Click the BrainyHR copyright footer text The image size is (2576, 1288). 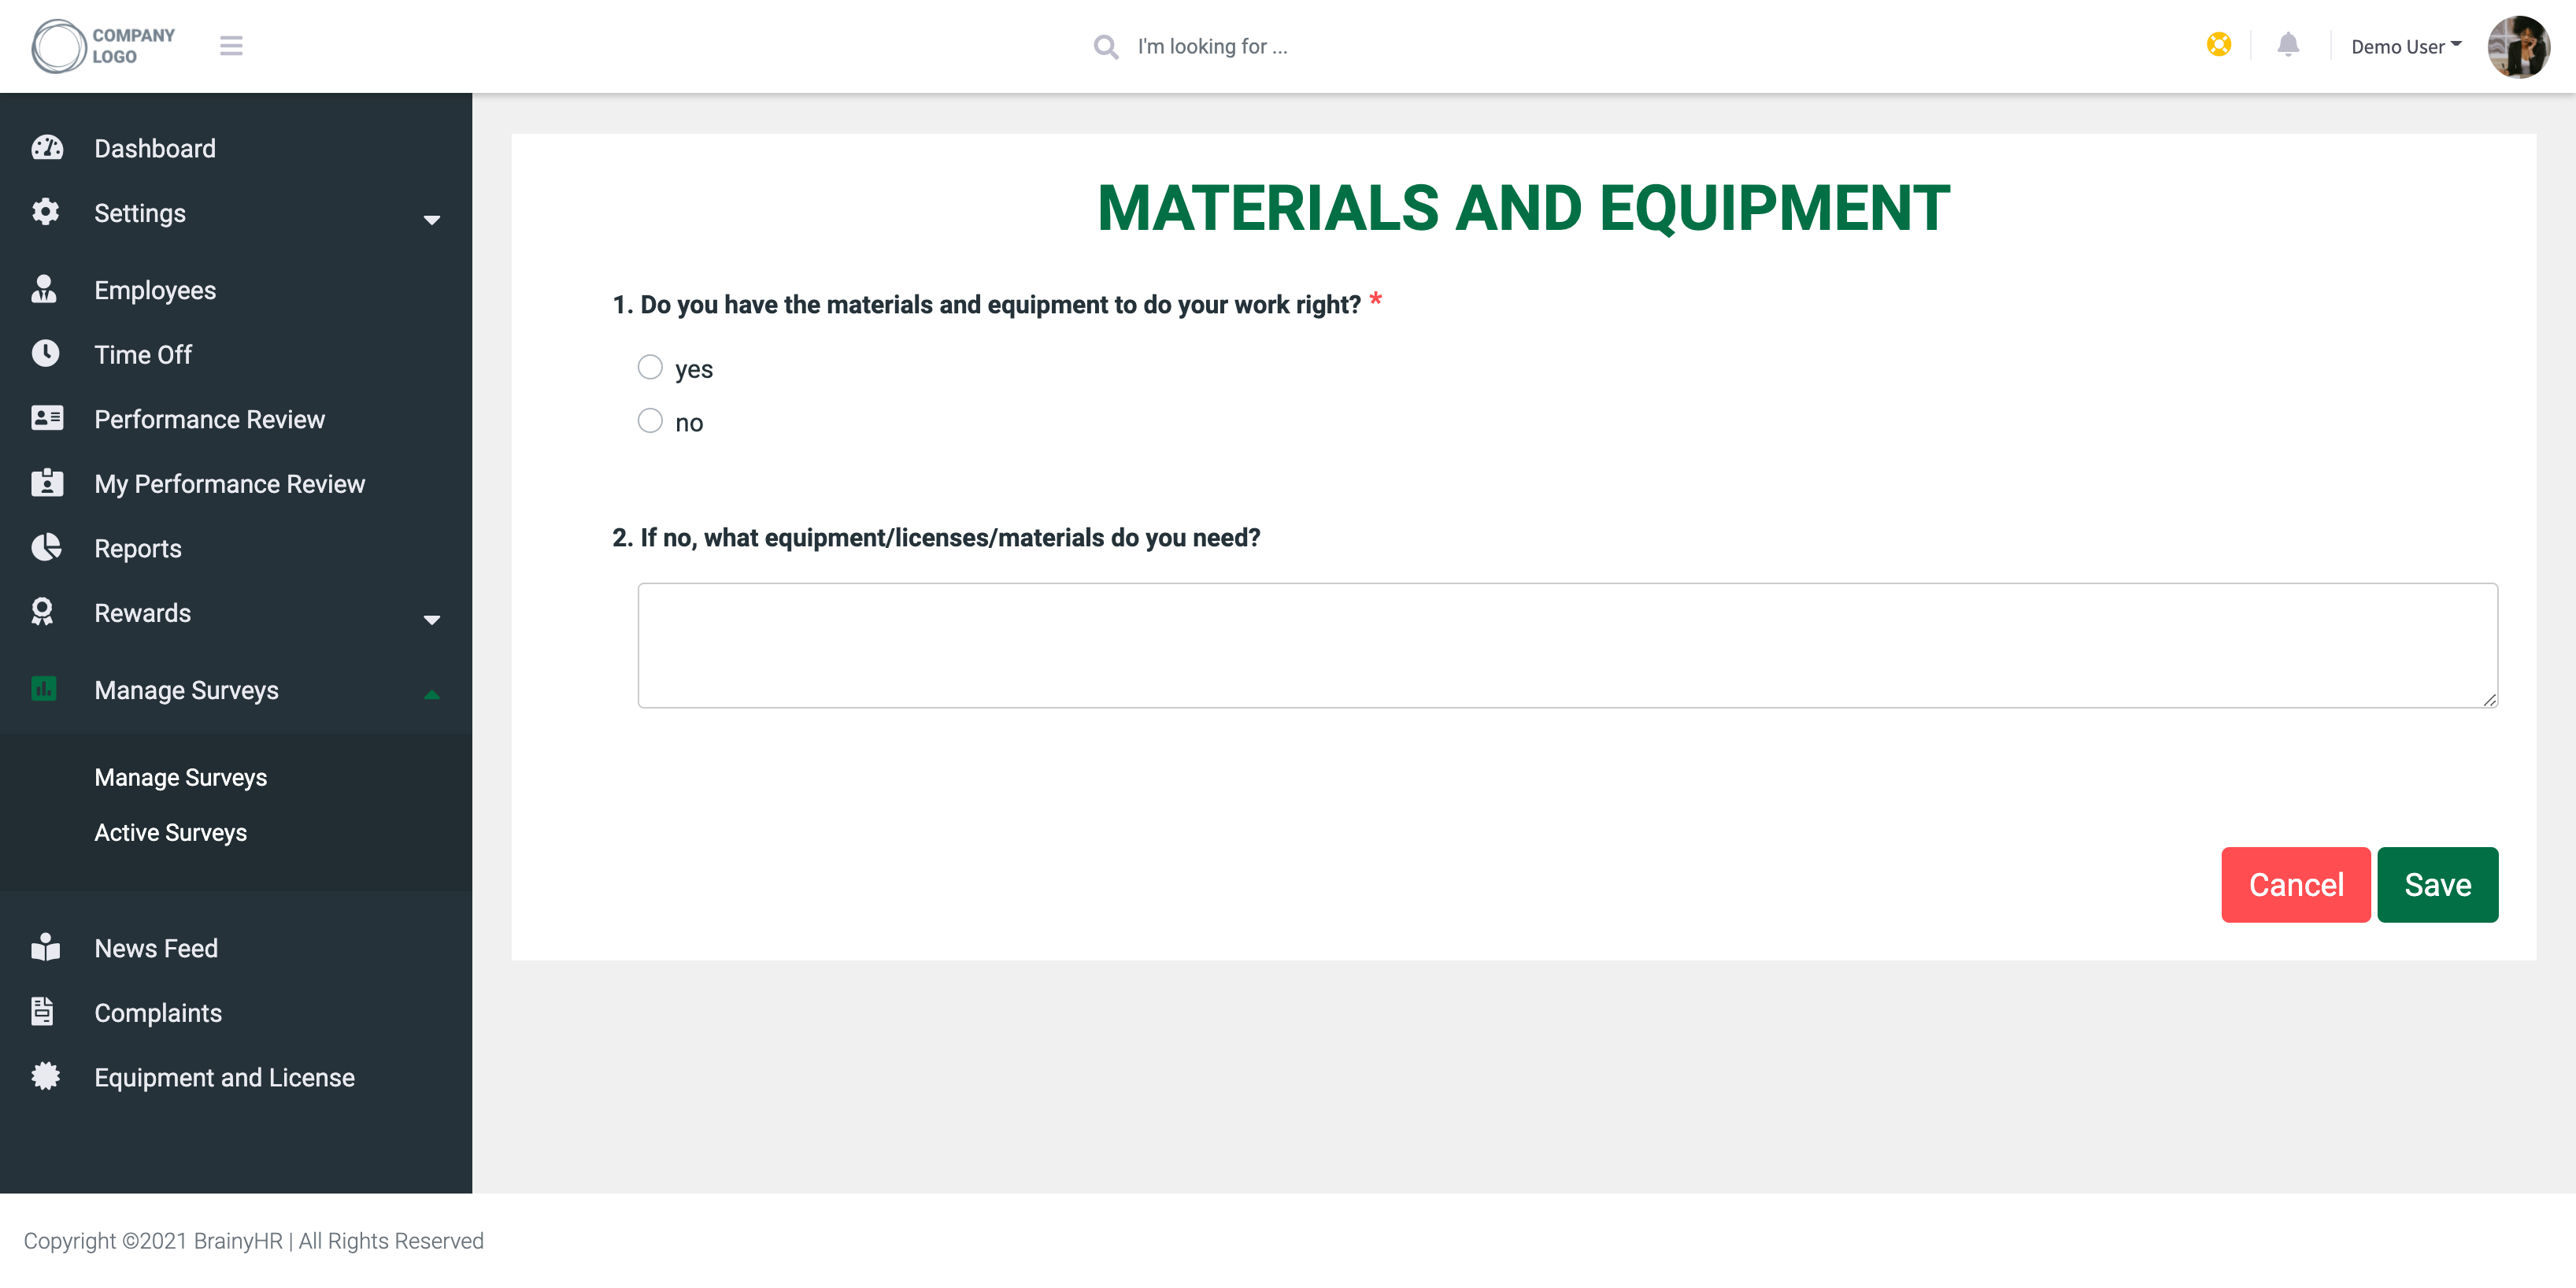[253, 1240]
